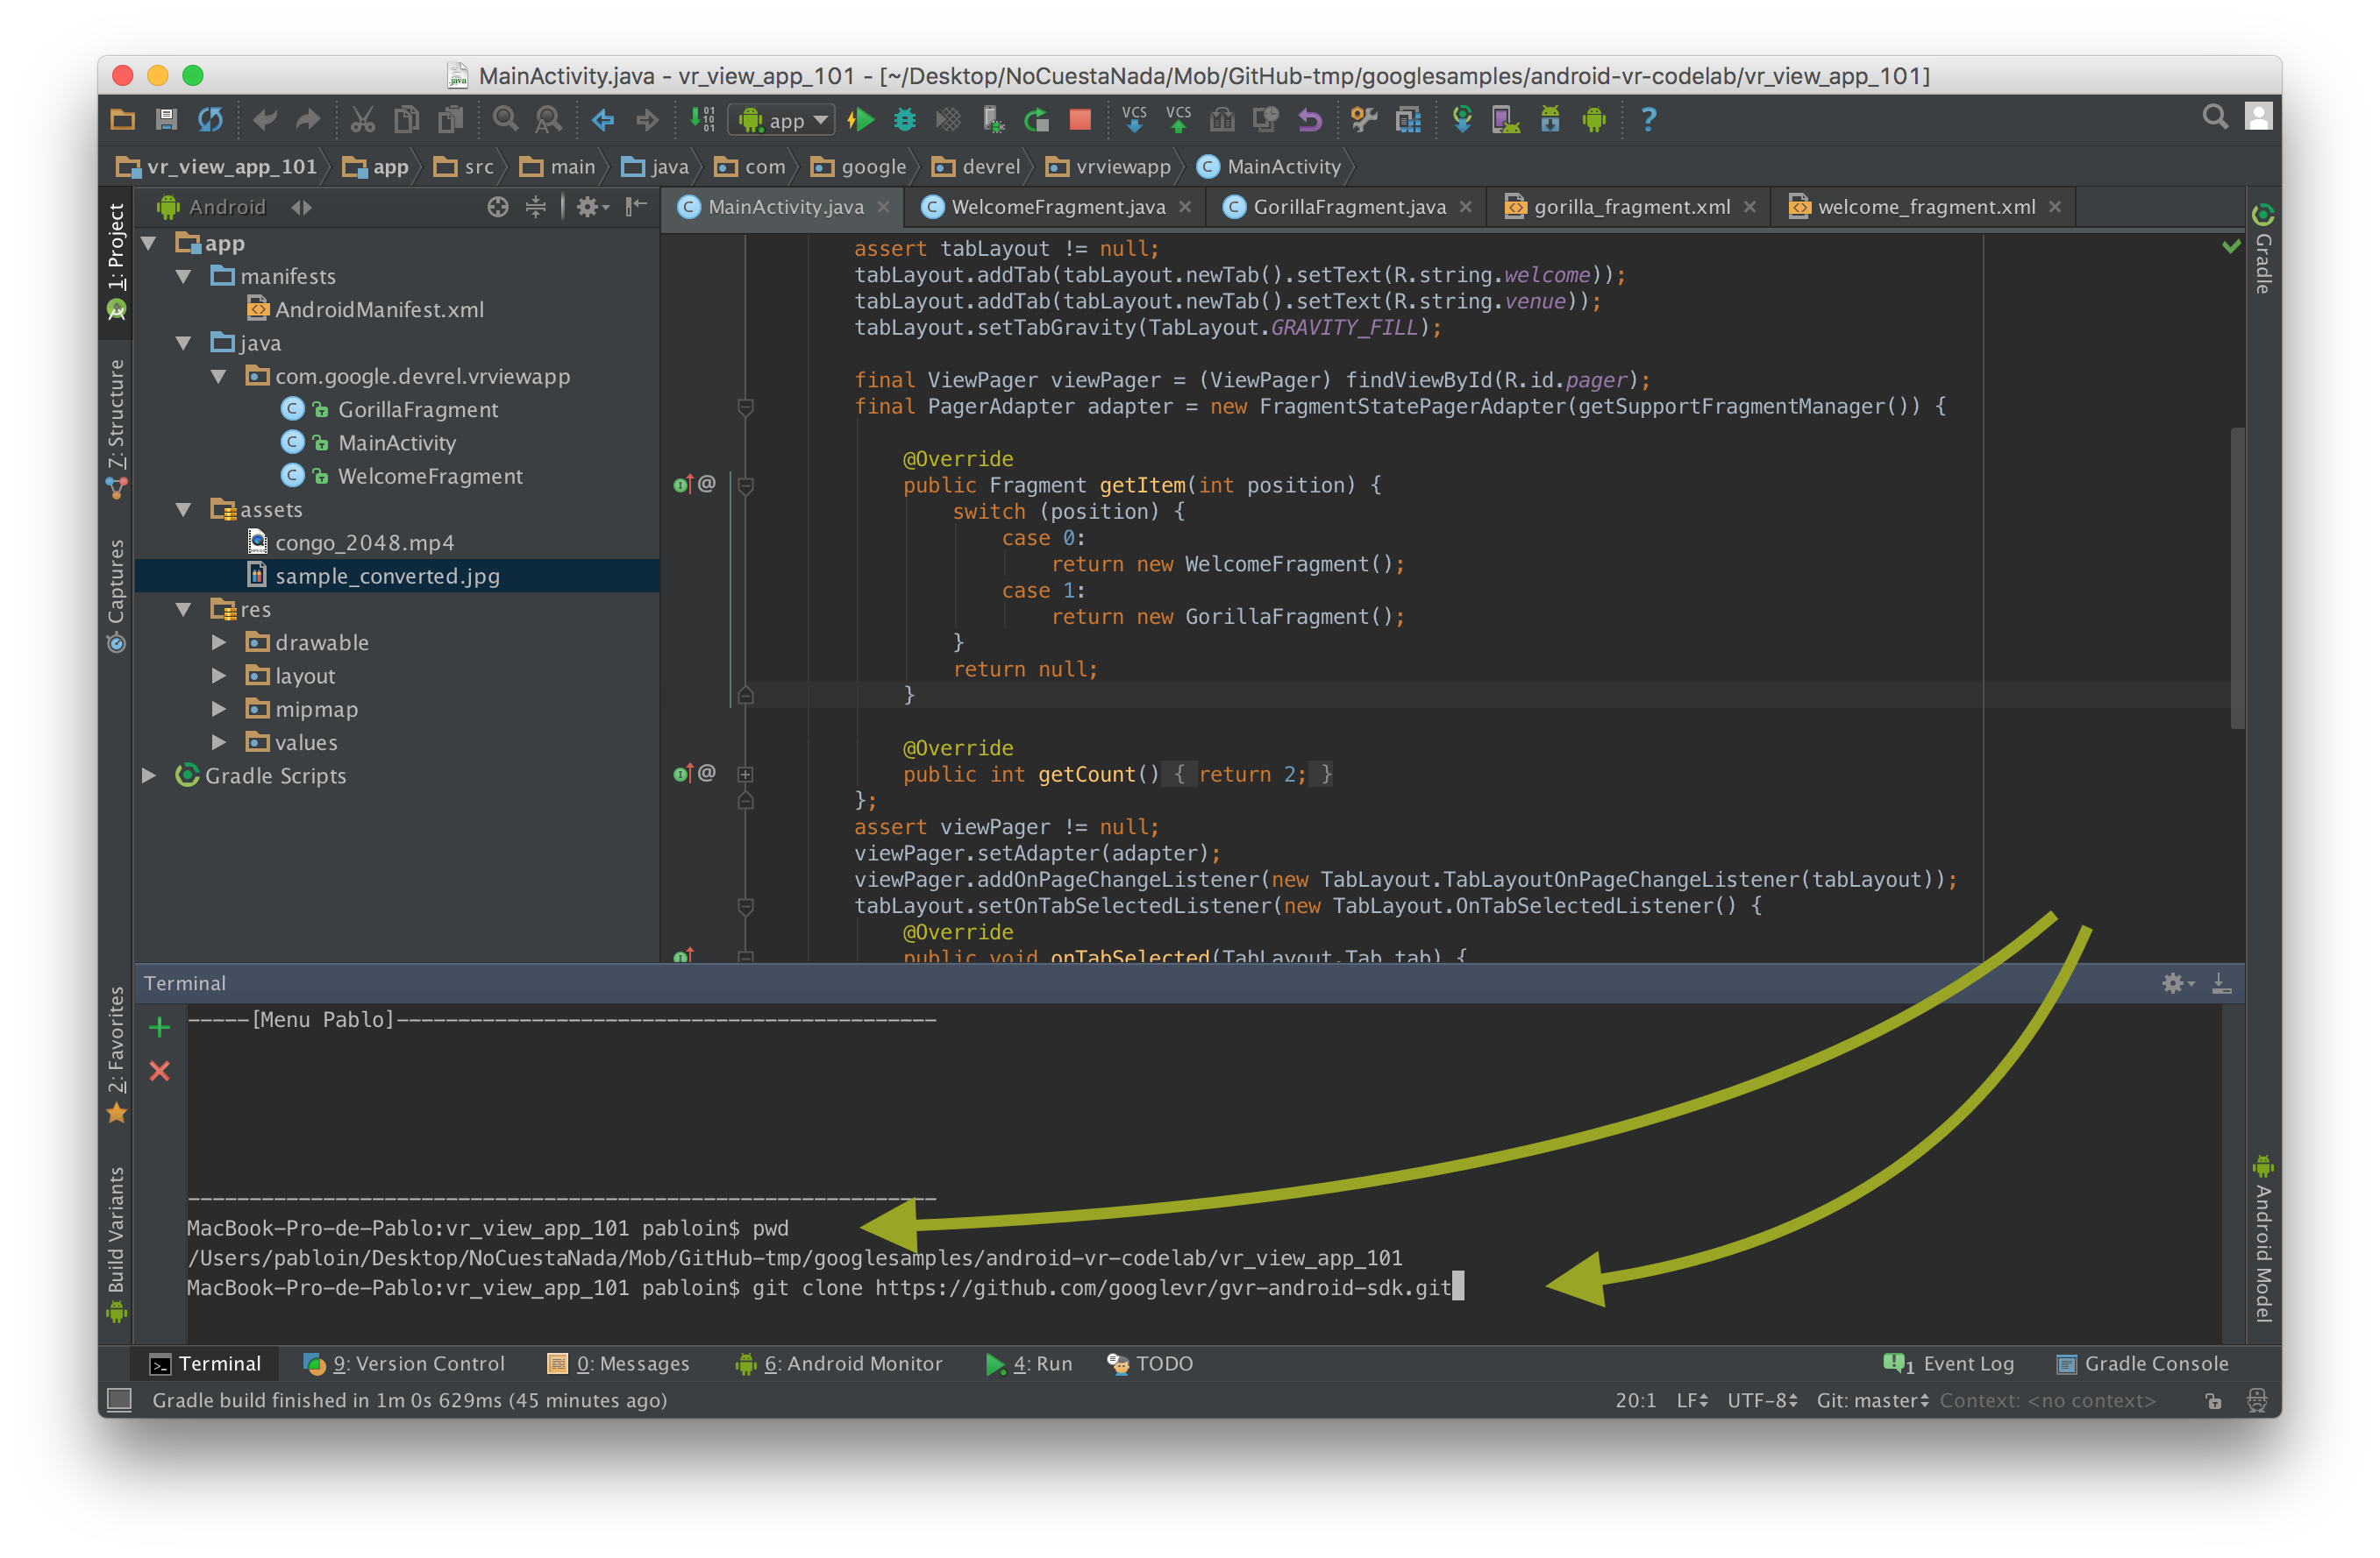The image size is (2380, 1558).
Task: Toggle the Build Variants side panel
Action: tap(116, 1243)
